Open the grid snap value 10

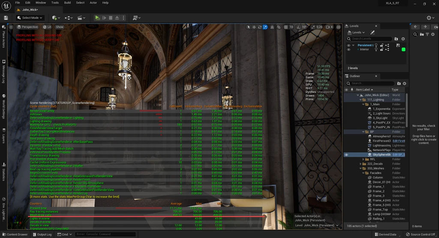click(292, 27)
